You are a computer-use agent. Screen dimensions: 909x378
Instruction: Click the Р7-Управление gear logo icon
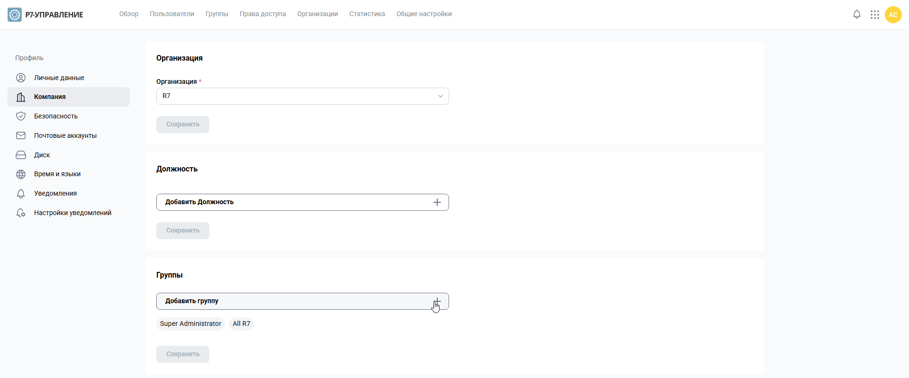click(15, 15)
